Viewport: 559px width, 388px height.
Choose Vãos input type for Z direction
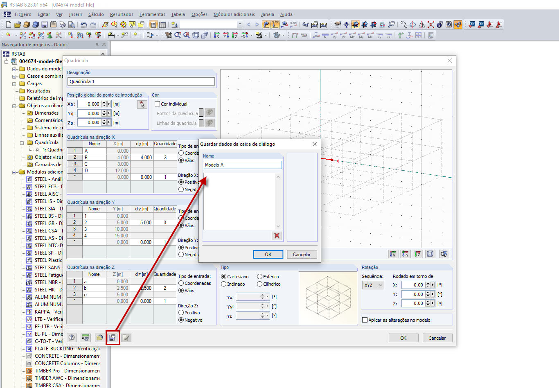(x=181, y=291)
